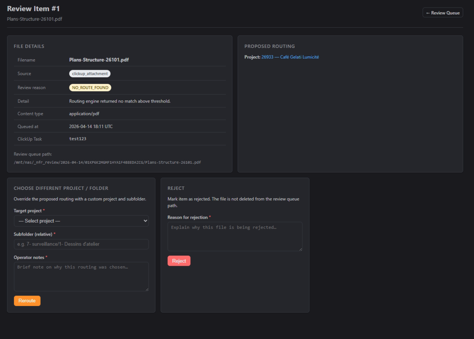474x339 pixels.
Task: Open project 26933 Café Gelati Lumicité link
Action: click(290, 57)
